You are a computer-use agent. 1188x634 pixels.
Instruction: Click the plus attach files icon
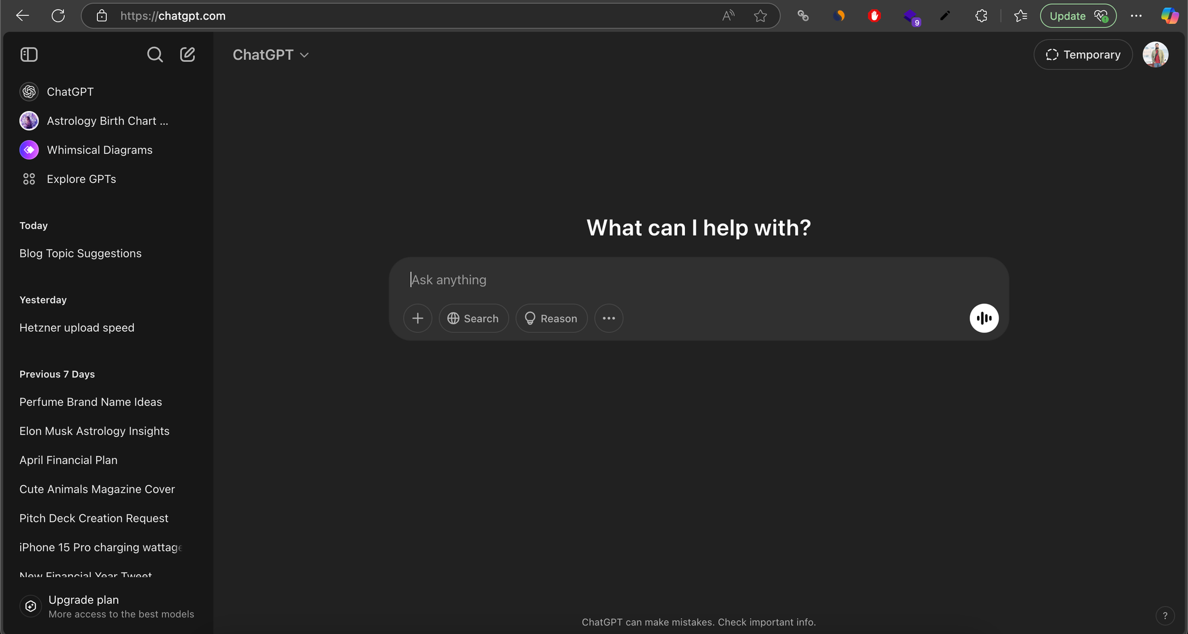coord(418,318)
